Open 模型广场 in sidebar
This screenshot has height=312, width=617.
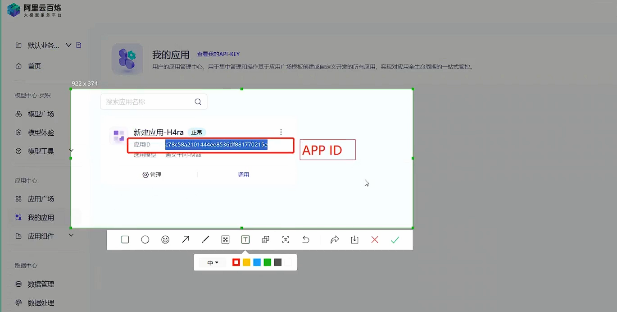[x=41, y=114]
